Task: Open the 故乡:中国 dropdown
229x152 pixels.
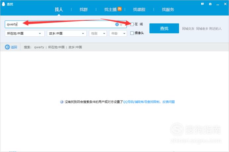Action: pos(67,33)
